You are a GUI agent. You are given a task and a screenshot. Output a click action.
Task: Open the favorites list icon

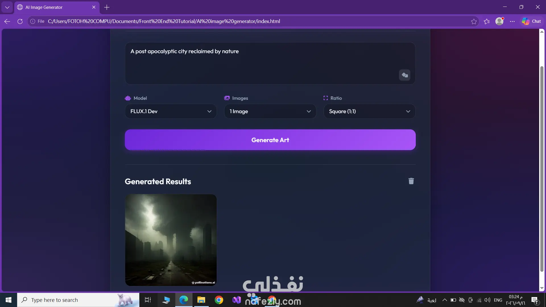tap(487, 21)
